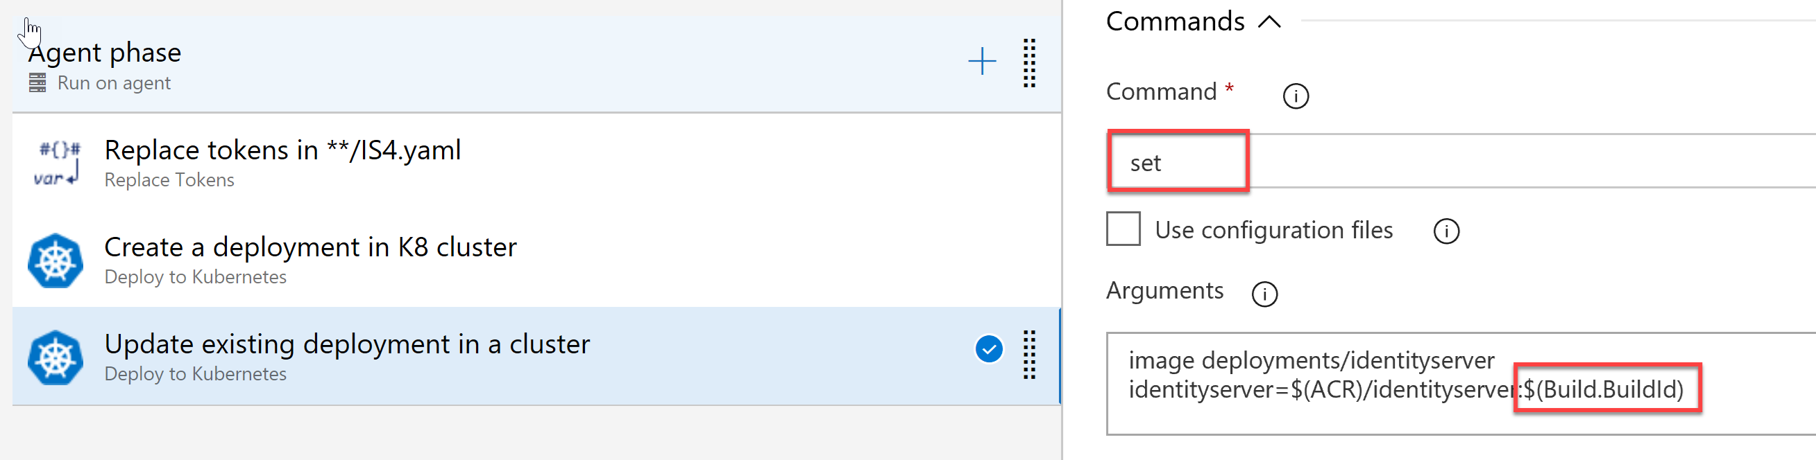Viewport: 1816px width, 460px height.
Task: Select Create a deployment in K8 cluster task
Action: click(x=536, y=260)
